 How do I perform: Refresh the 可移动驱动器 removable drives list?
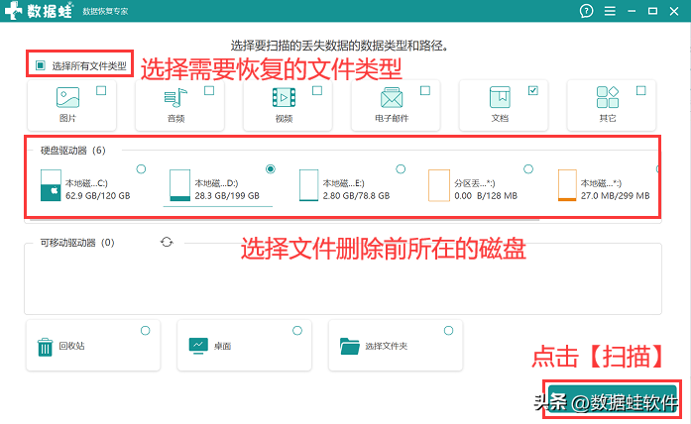[x=166, y=242]
